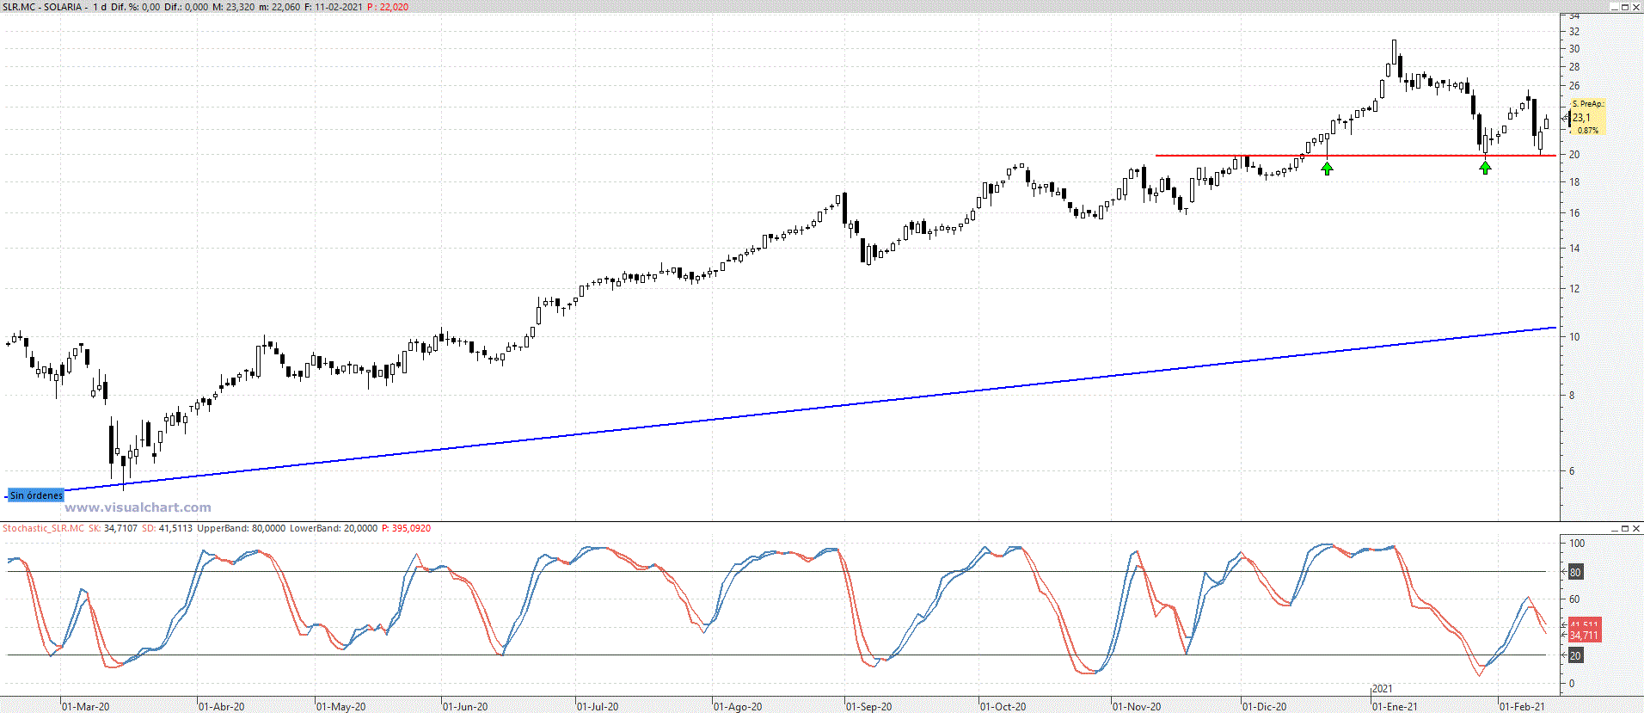Maximize the SOLARIA price chart window
1644x713 pixels.
coord(1625,7)
